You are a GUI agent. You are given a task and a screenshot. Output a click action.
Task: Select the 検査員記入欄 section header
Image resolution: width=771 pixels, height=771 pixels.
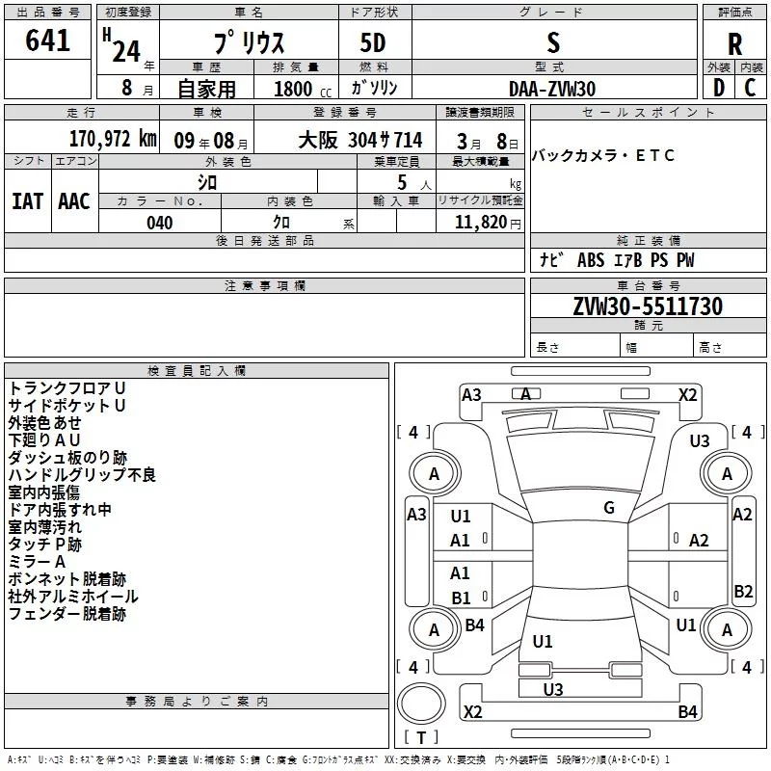coord(197,371)
